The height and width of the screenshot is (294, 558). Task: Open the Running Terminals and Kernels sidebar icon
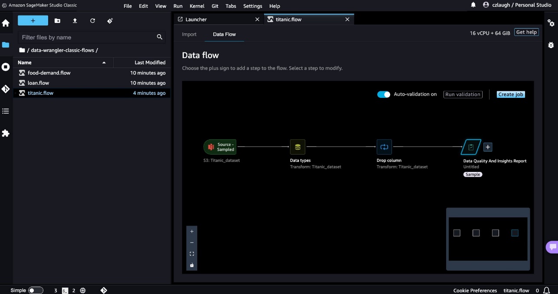tap(6, 67)
